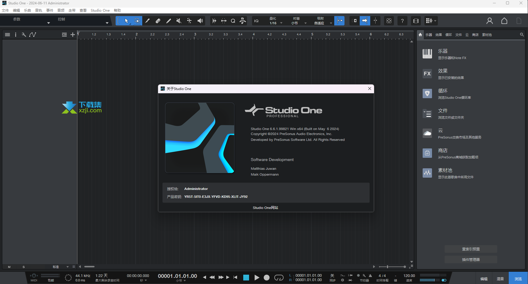The height and width of the screenshot is (284, 528).
Task: Open 乐器 instruments browser entry
Action: (471, 54)
